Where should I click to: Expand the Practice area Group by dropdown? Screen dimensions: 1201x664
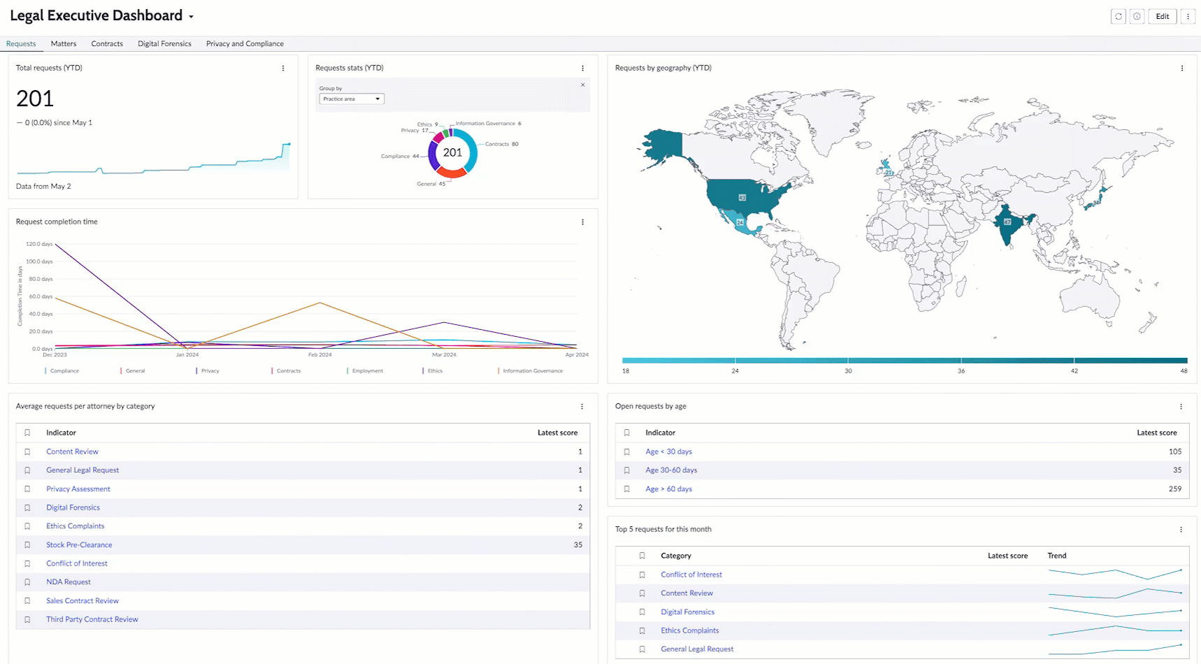[352, 99]
